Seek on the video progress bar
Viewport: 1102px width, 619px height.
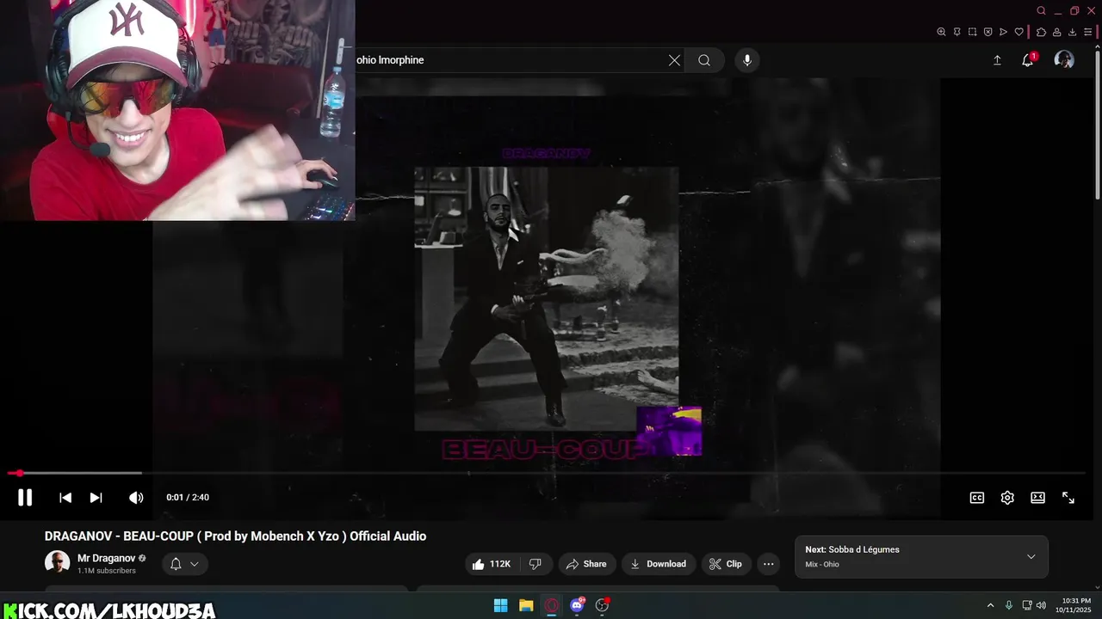point(546,473)
